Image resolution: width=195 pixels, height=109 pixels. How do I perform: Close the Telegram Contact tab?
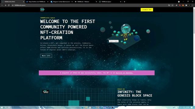coord(72,2)
